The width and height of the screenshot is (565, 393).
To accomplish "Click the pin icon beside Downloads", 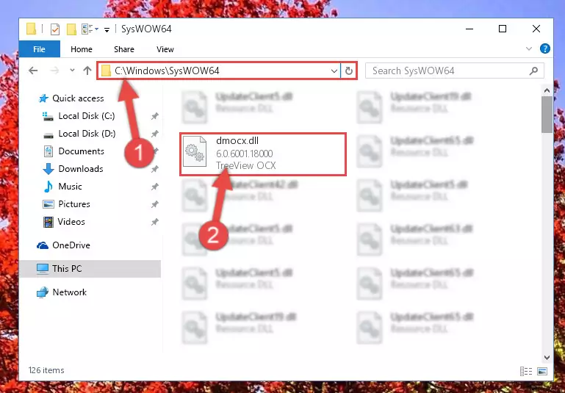I will [x=154, y=169].
